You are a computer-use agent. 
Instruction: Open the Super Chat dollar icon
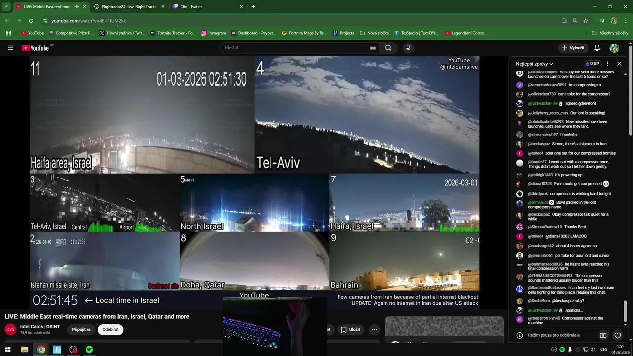click(x=603, y=335)
